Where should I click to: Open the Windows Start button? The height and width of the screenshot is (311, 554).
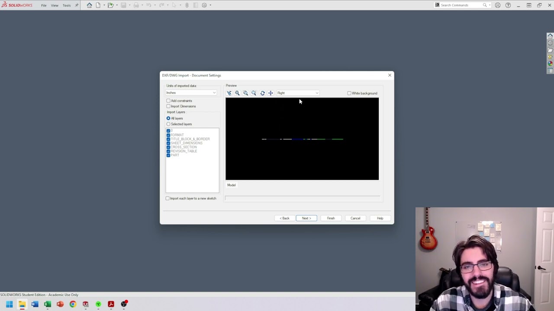coord(9,304)
